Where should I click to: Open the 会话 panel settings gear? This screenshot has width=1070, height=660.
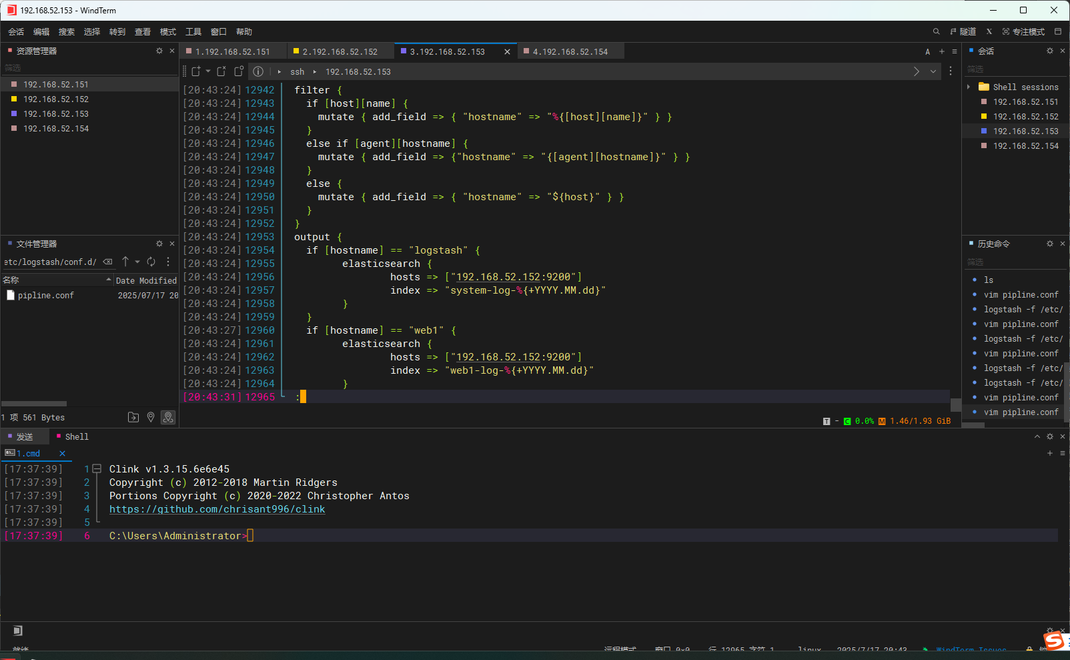click(1049, 51)
